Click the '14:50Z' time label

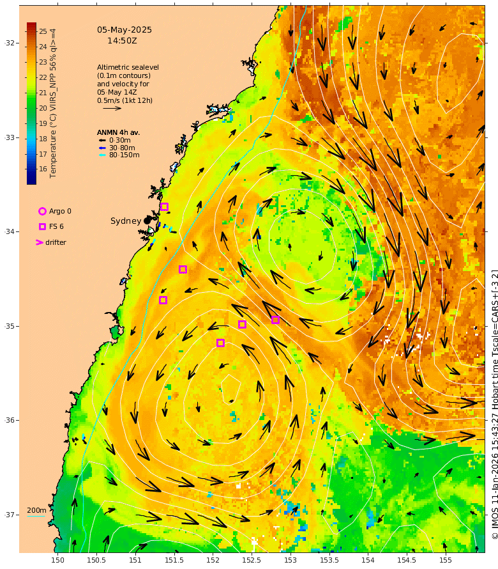coord(122,41)
